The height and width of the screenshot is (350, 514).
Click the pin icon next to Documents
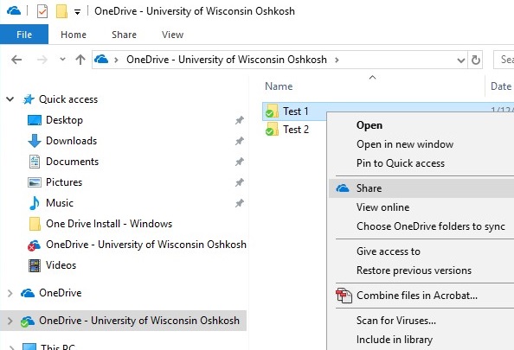[240, 162]
